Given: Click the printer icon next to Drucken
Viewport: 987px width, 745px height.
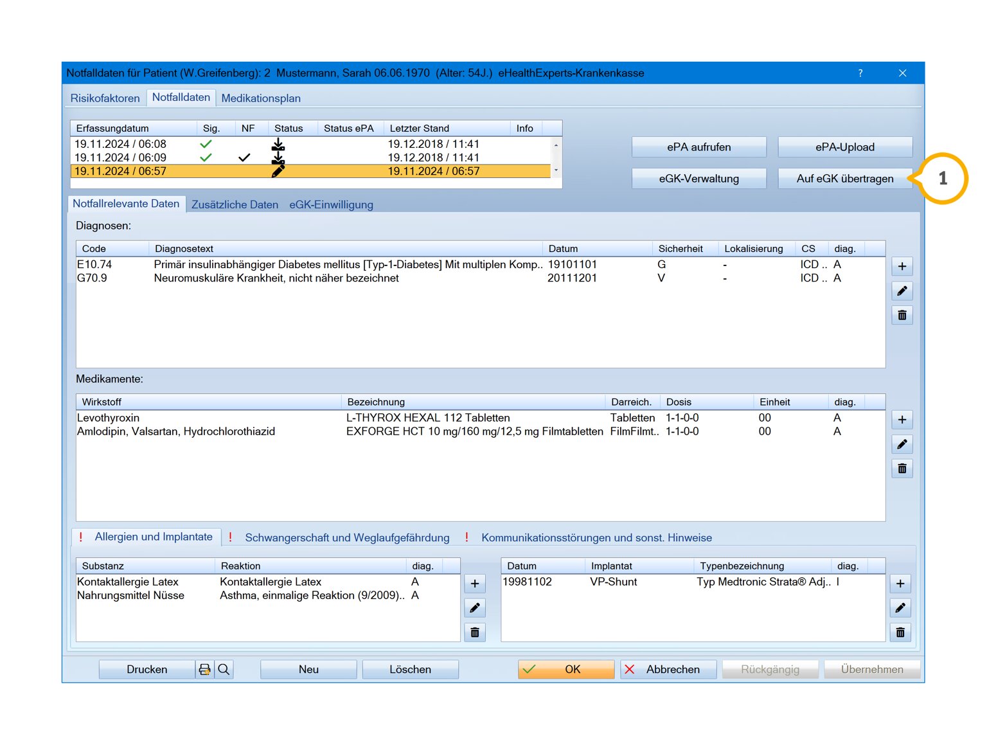Looking at the screenshot, I should [205, 669].
